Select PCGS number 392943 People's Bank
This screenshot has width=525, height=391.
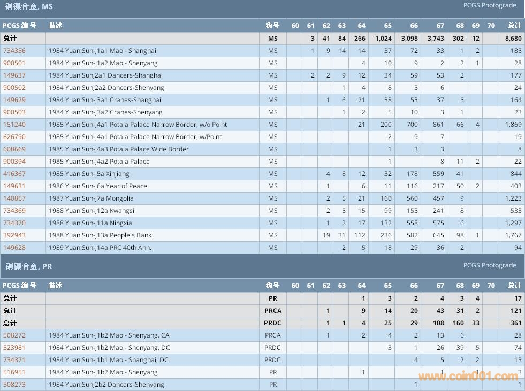coord(14,235)
